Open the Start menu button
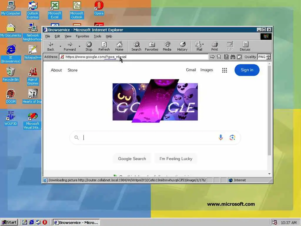Image resolution: width=301 pixels, height=226 pixels. coord(9,222)
